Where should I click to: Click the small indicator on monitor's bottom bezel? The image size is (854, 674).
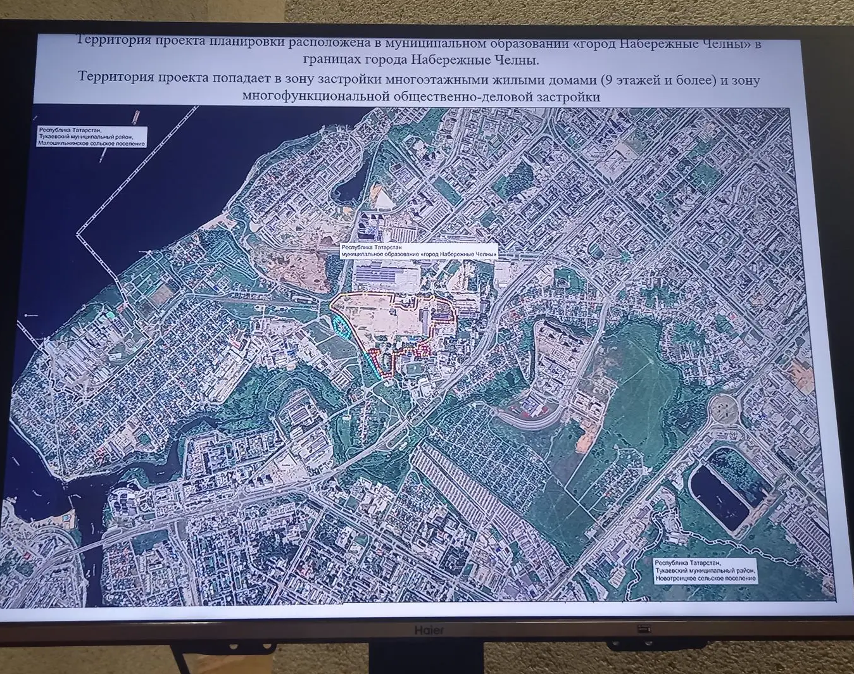(643, 628)
